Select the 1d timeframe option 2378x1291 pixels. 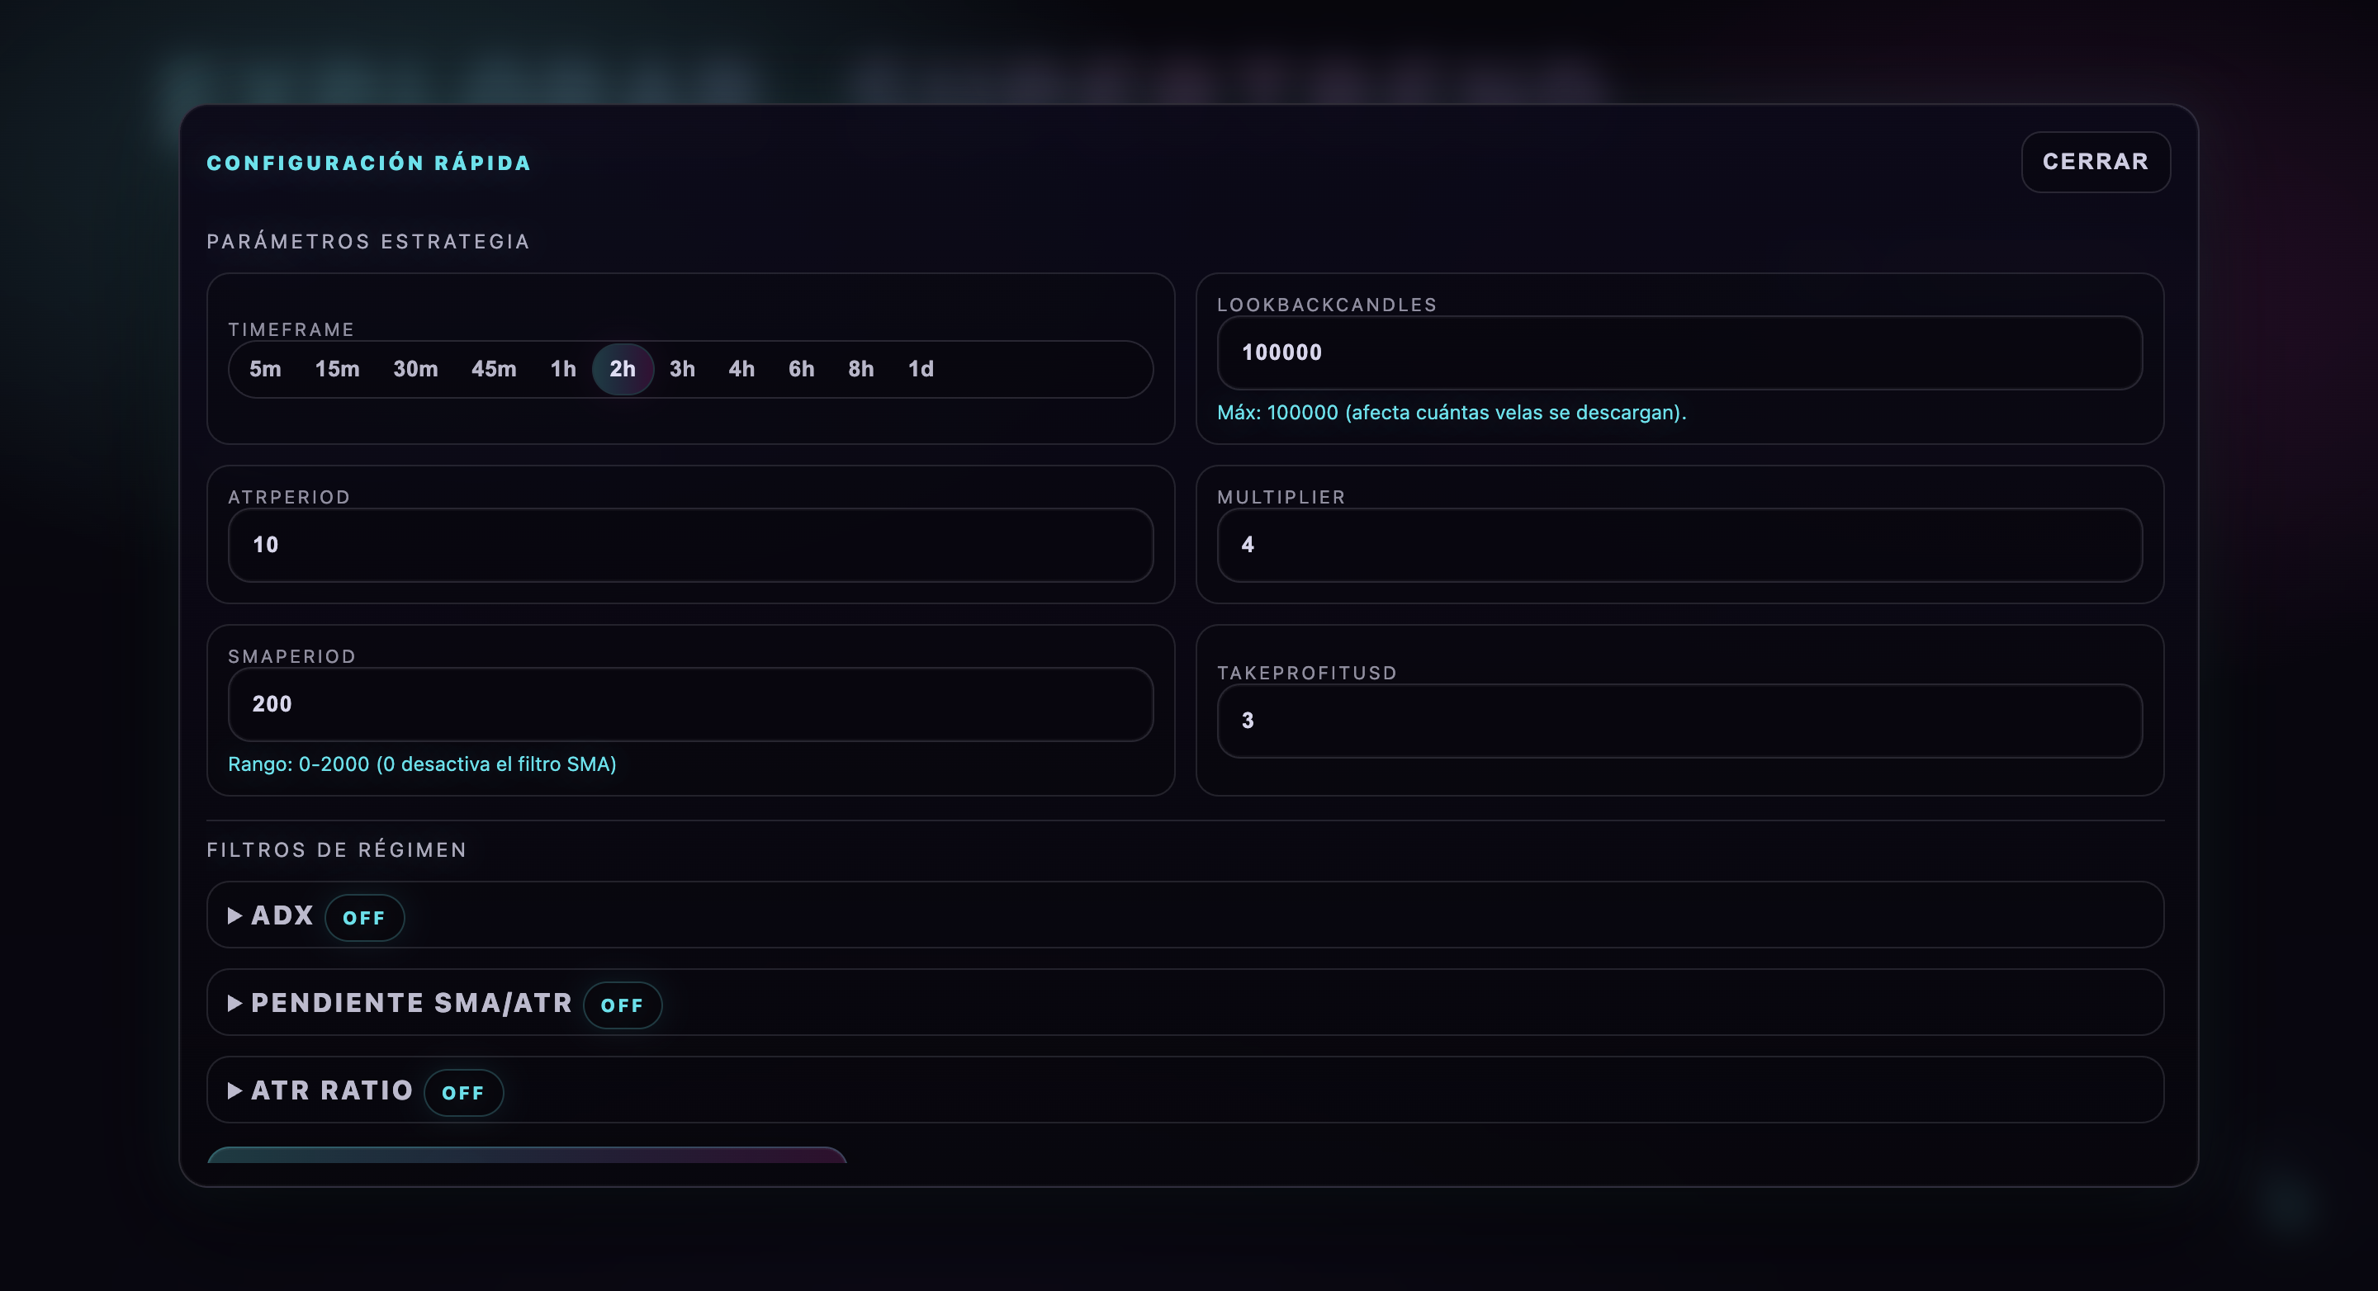pyautogui.click(x=920, y=368)
